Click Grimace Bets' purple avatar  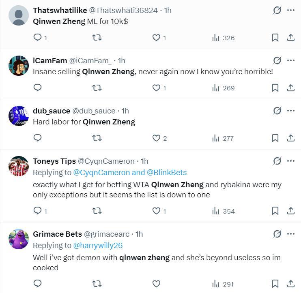coord(19,239)
